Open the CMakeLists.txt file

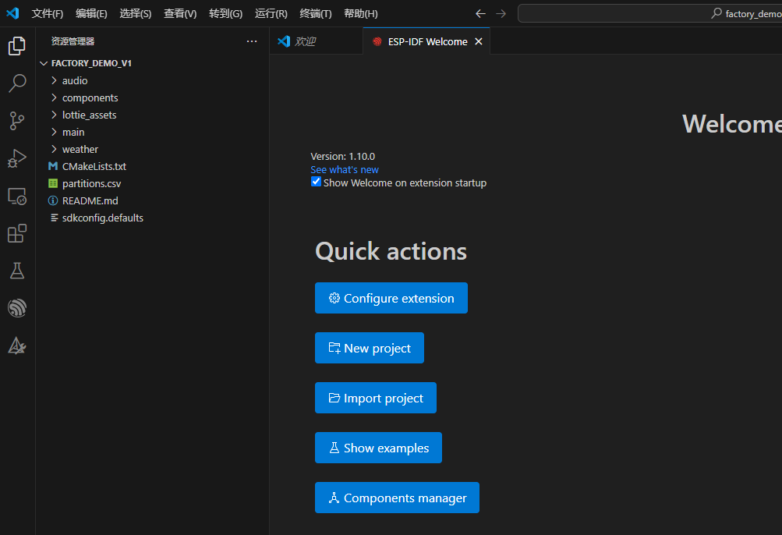pyautogui.click(x=94, y=166)
